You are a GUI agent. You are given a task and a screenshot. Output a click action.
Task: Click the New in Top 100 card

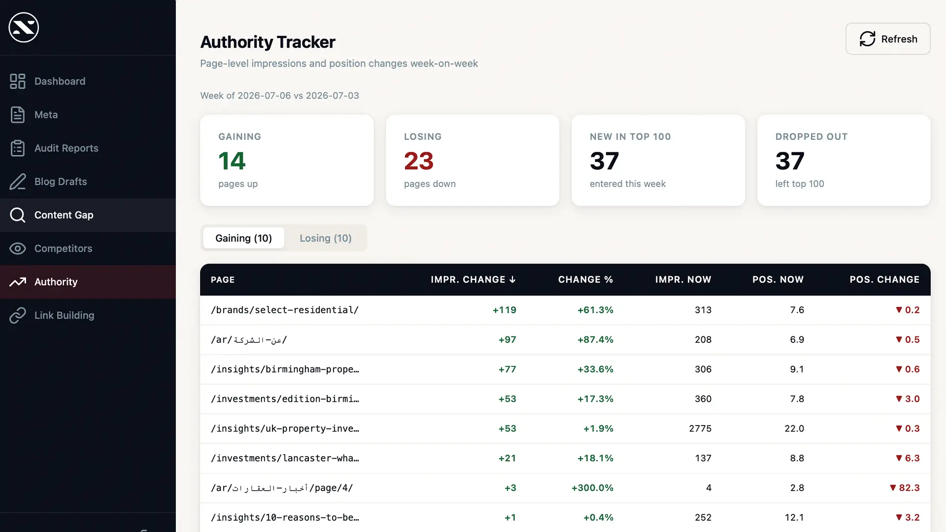coord(658,161)
